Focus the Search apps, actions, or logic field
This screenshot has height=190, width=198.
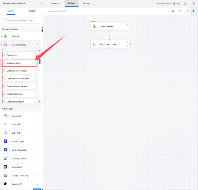coord(21,20)
